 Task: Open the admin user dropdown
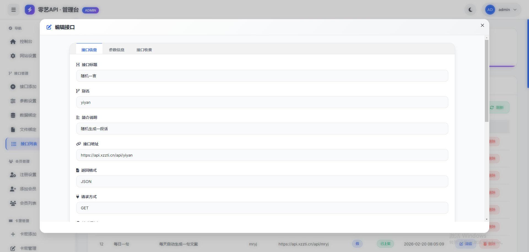point(501,10)
